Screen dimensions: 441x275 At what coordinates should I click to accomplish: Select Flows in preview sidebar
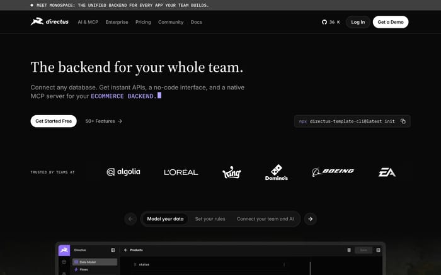[94, 269]
